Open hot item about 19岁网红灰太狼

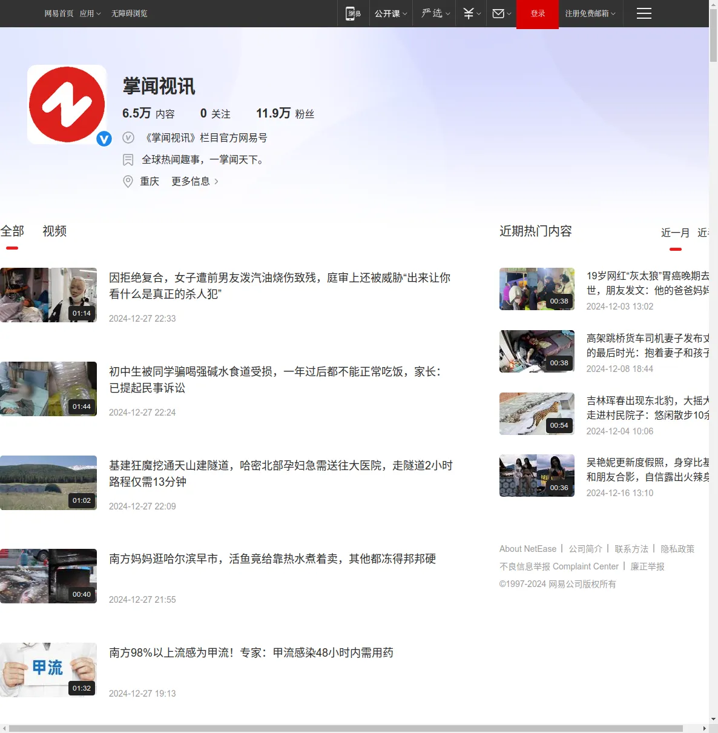(648, 283)
